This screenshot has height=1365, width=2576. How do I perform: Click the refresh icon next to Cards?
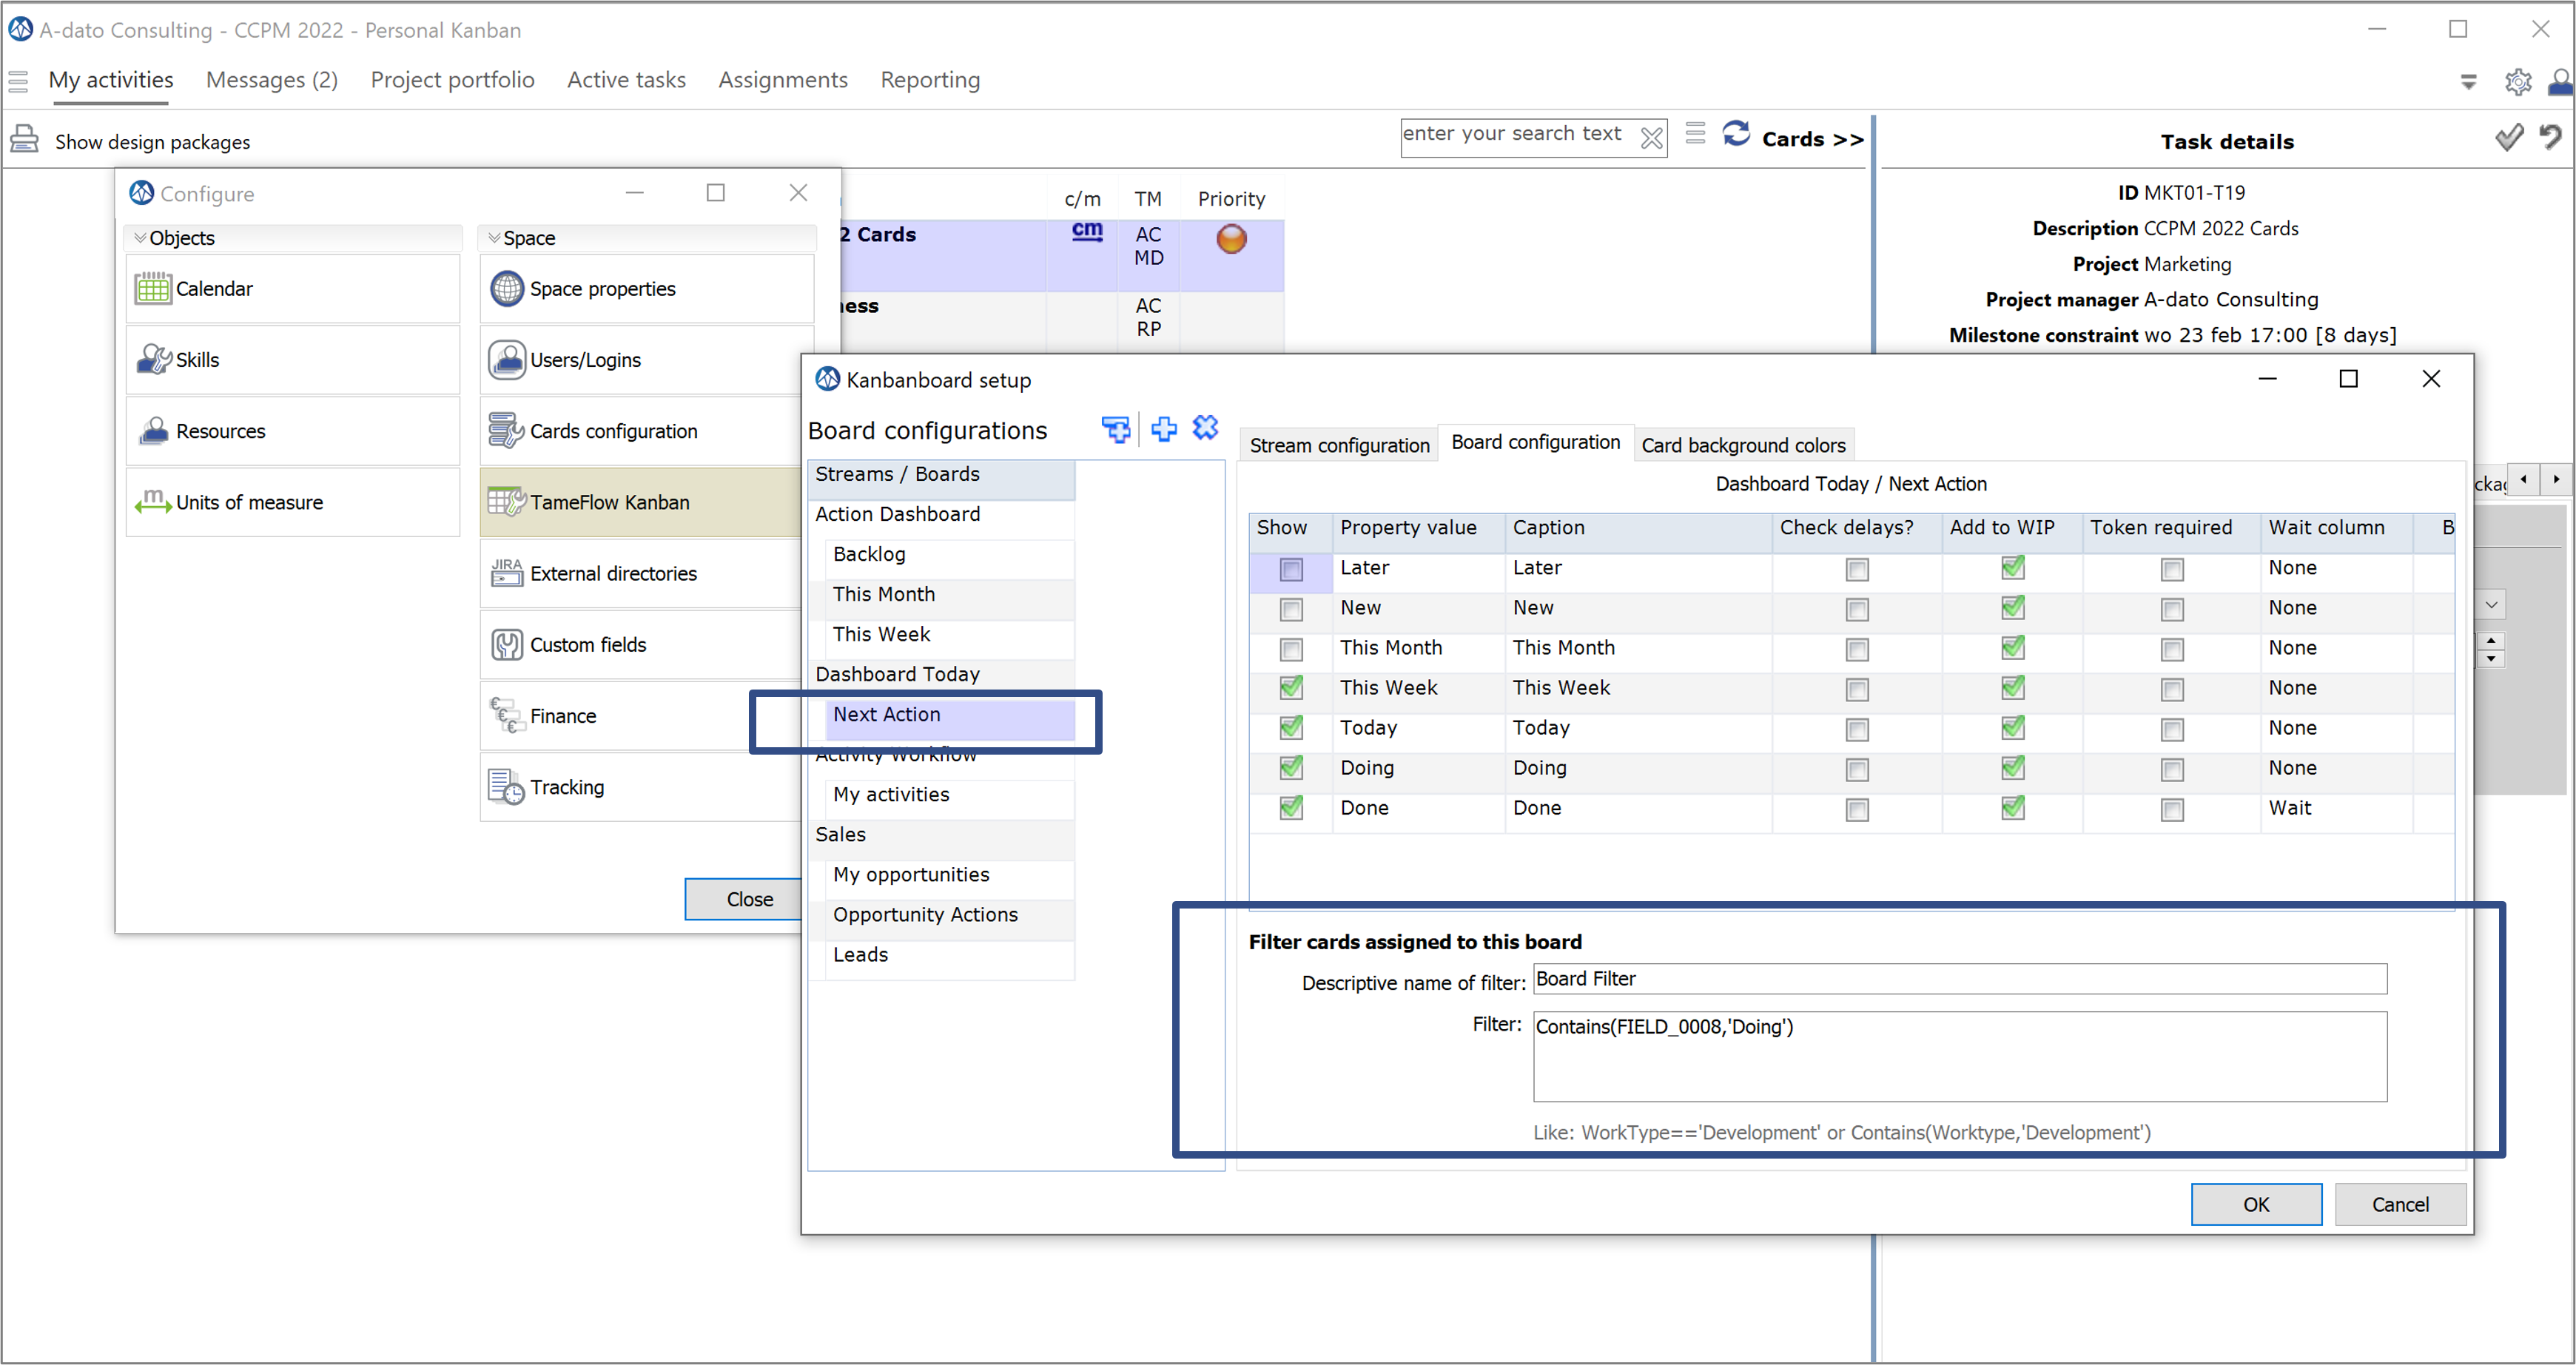click(x=1737, y=134)
